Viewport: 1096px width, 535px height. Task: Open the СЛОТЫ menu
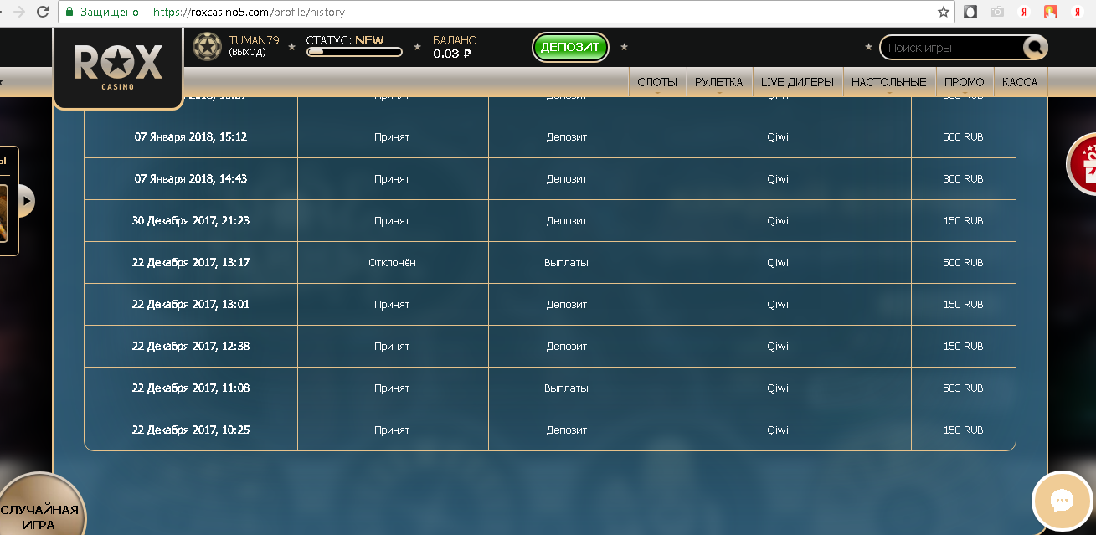(x=657, y=82)
